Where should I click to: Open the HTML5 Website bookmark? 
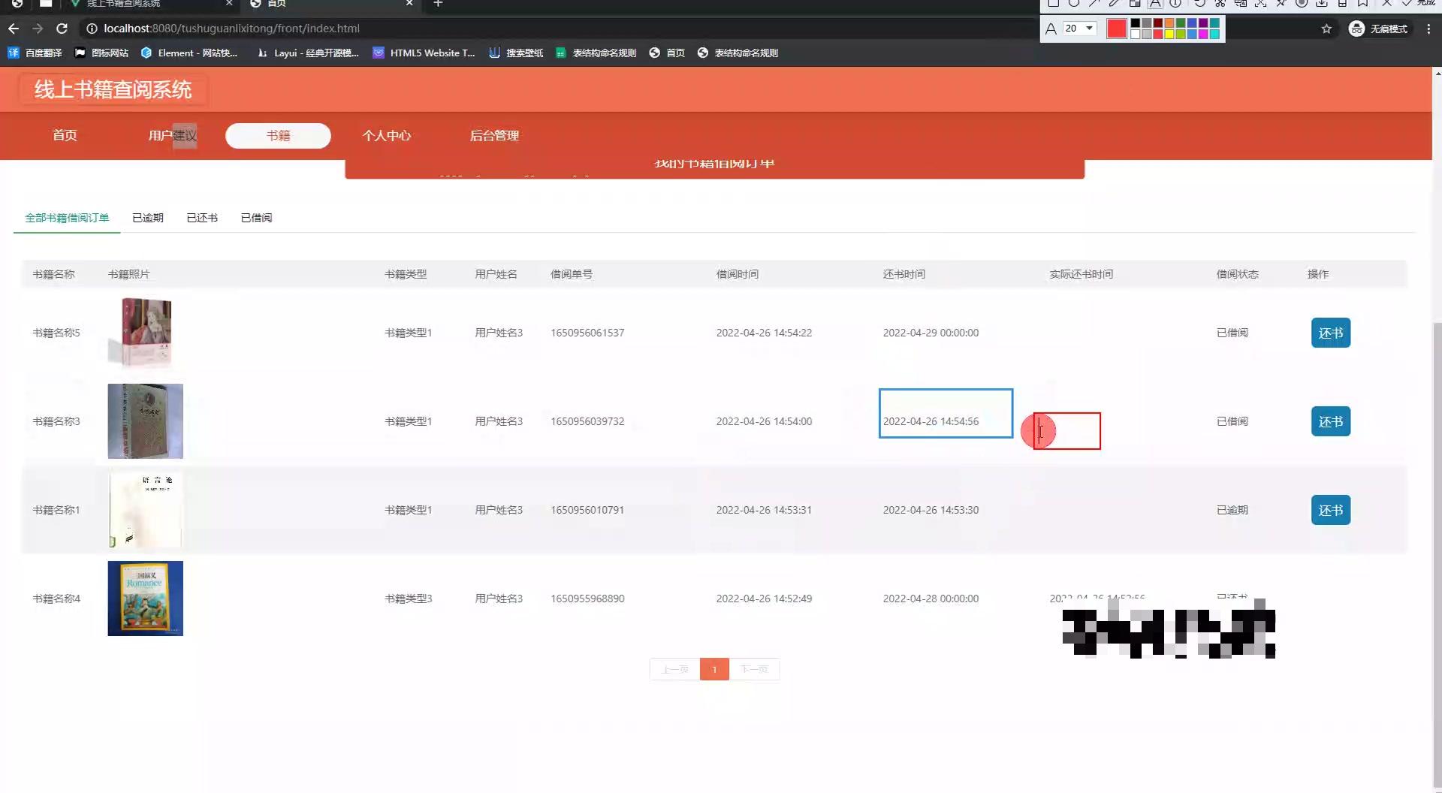(424, 53)
